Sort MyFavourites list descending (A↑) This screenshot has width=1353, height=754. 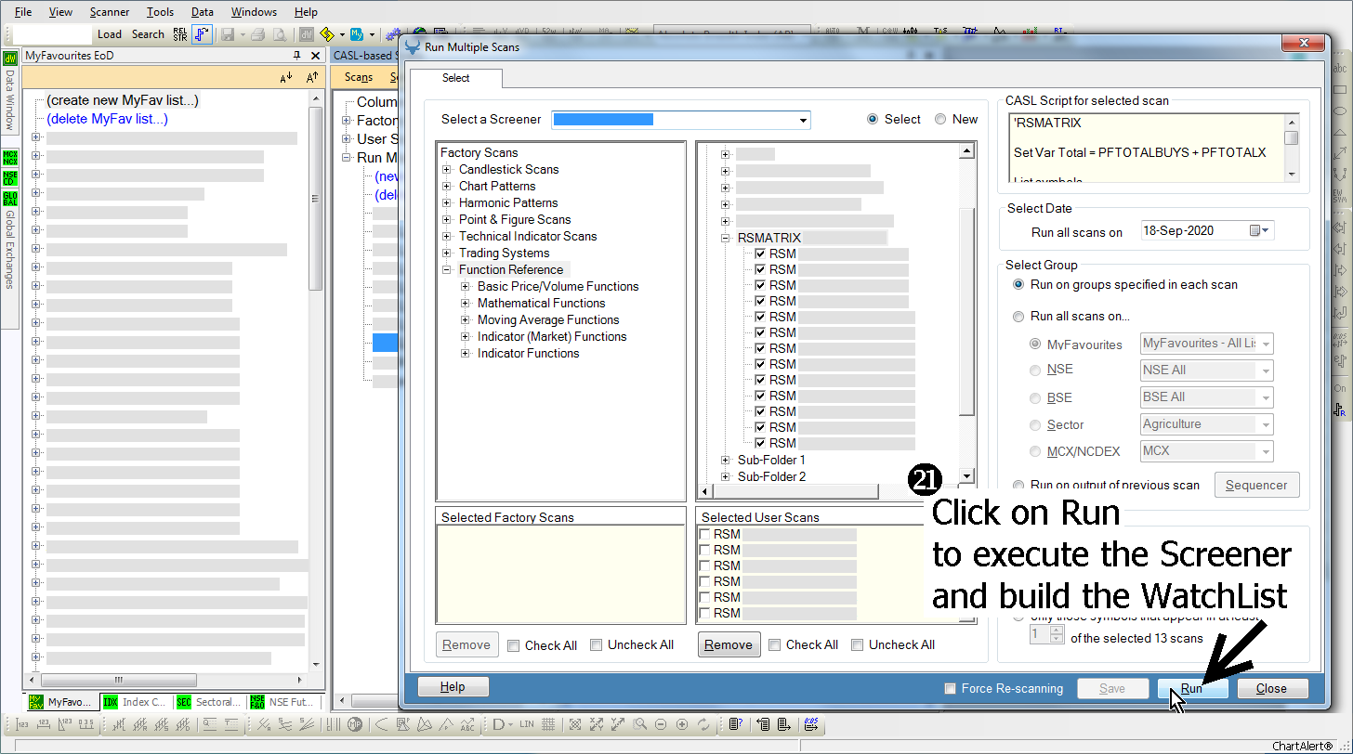[312, 78]
